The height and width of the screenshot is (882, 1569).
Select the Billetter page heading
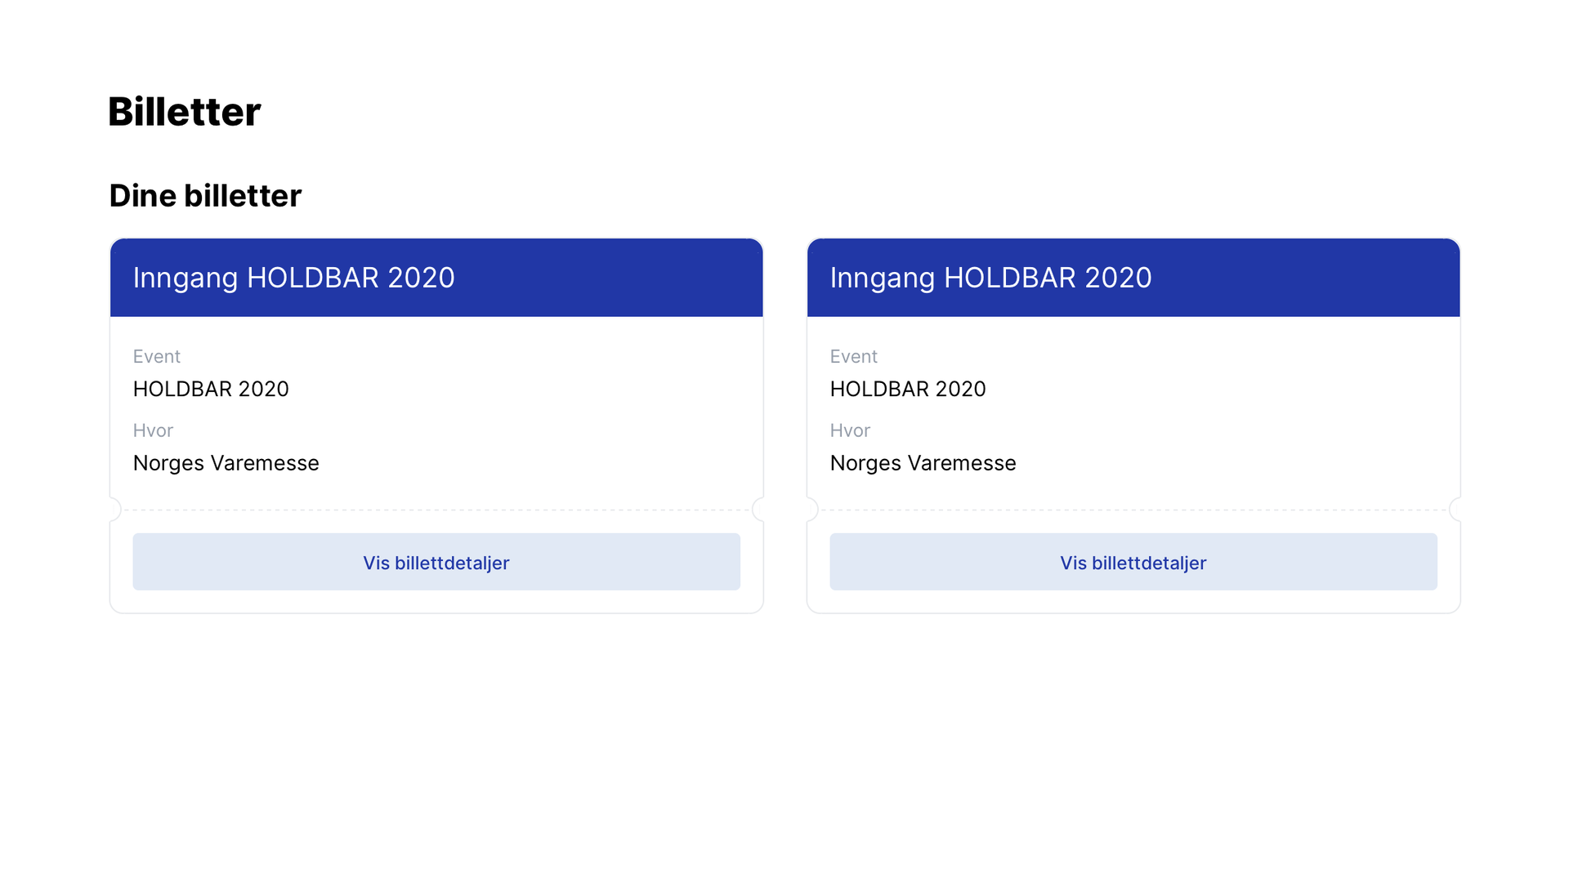[185, 112]
